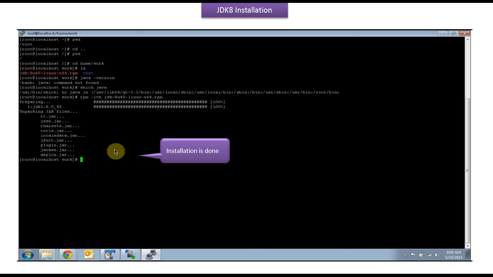This screenshot has width=493, height=277.
Task: Click the 'deploy.jar...' line
Action: [x=57, y=155]
